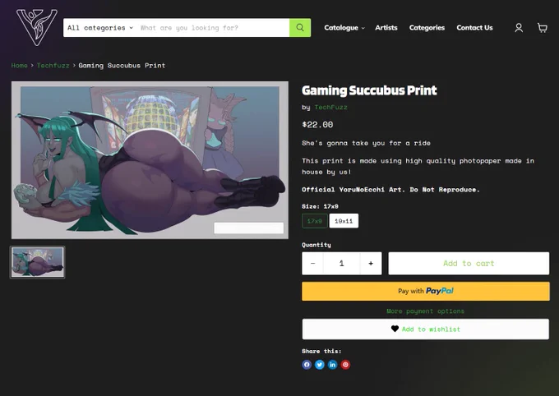
Task: Click the Pay with PayPal button
Action: tap(426, 291)
